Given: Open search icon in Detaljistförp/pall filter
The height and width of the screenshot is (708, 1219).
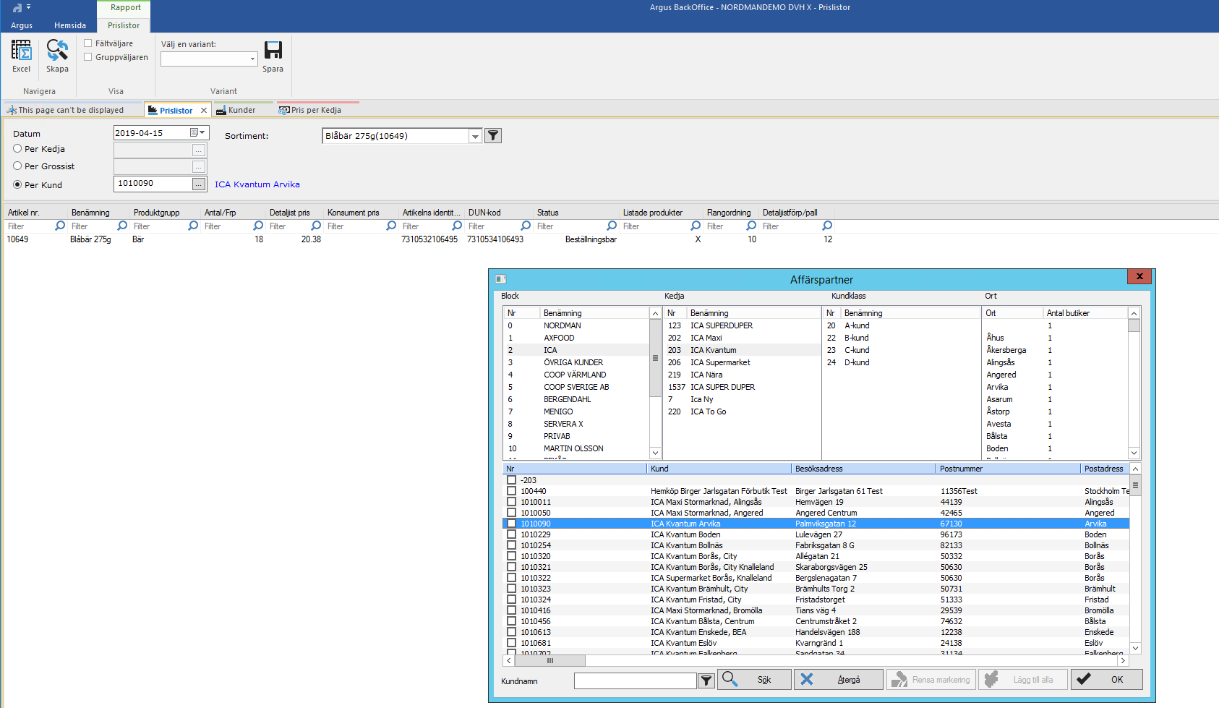Looking at the screenshot, I should [827, 226].
